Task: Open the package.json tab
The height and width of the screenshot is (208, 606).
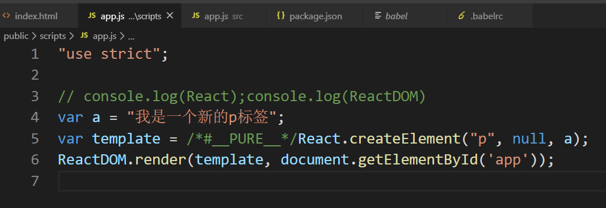Action: click(314, 16)
